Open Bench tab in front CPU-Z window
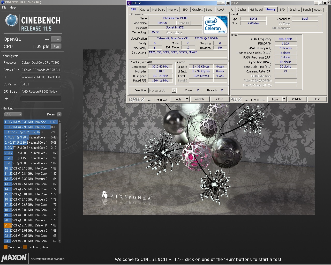This screenshot has width=331, height=265. (x=210, y=10)
